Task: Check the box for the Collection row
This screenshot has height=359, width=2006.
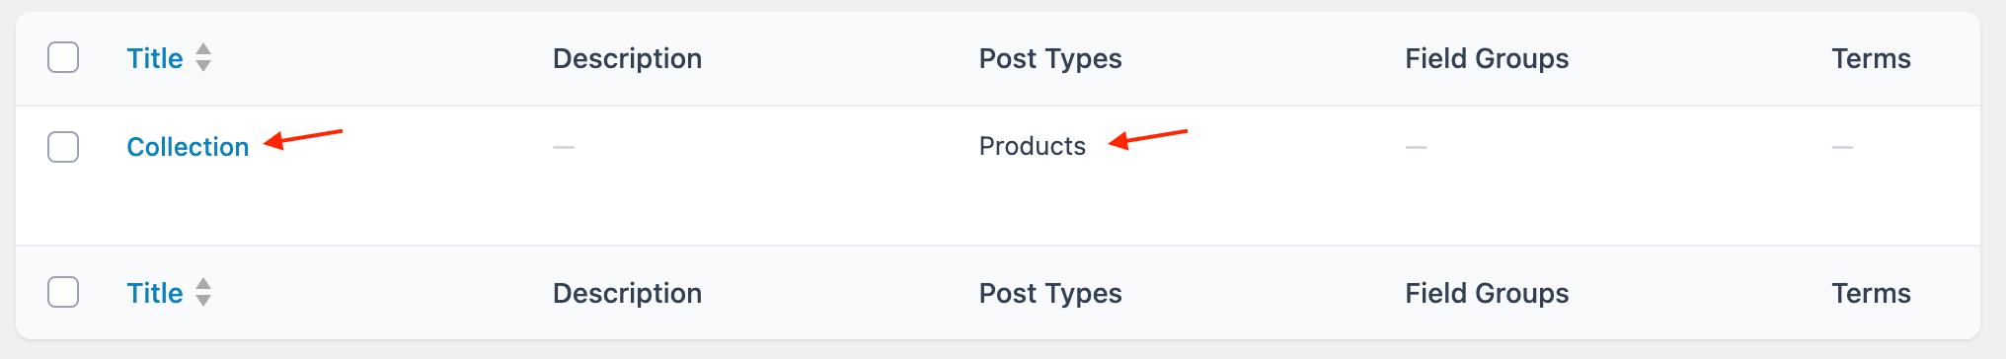Action: pyautogui.click(x=63, y=147)
